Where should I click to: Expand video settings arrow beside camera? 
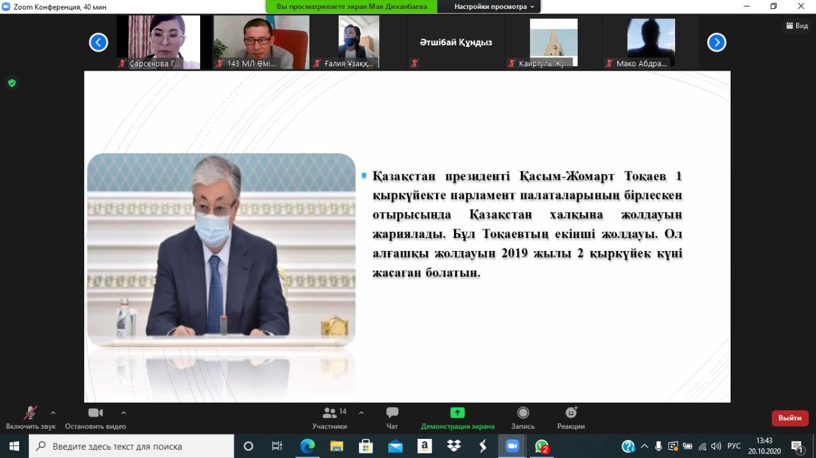click(124, 413)
